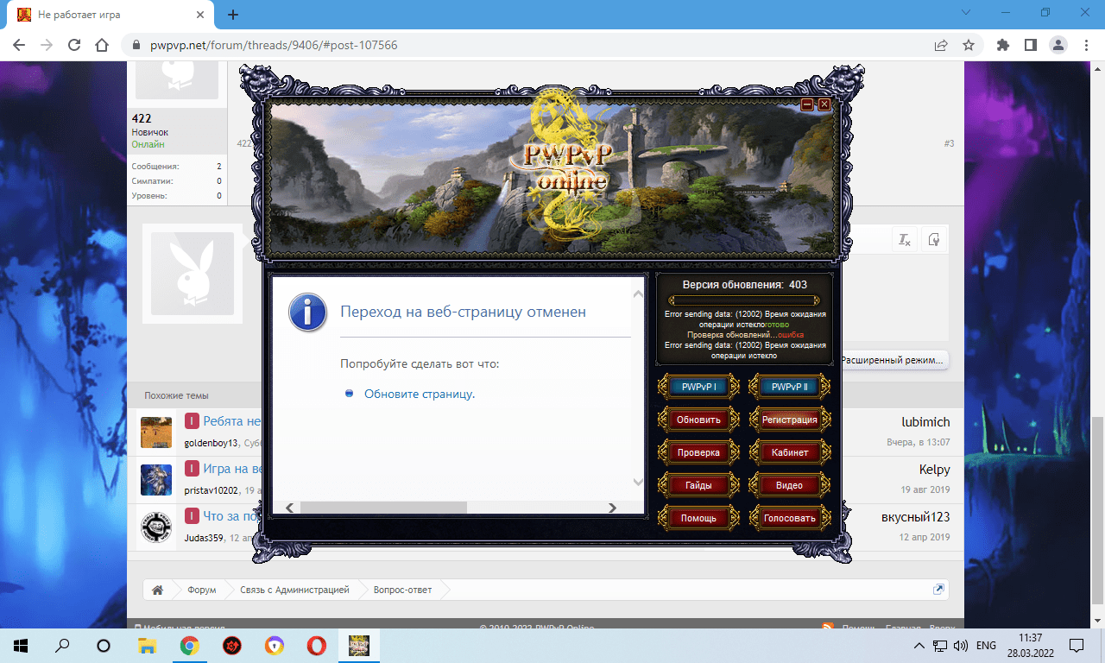Click the #3 post number link
The height and width of the screenshot is (663, 1105).
pyautogui.click(x=949, y=143)
